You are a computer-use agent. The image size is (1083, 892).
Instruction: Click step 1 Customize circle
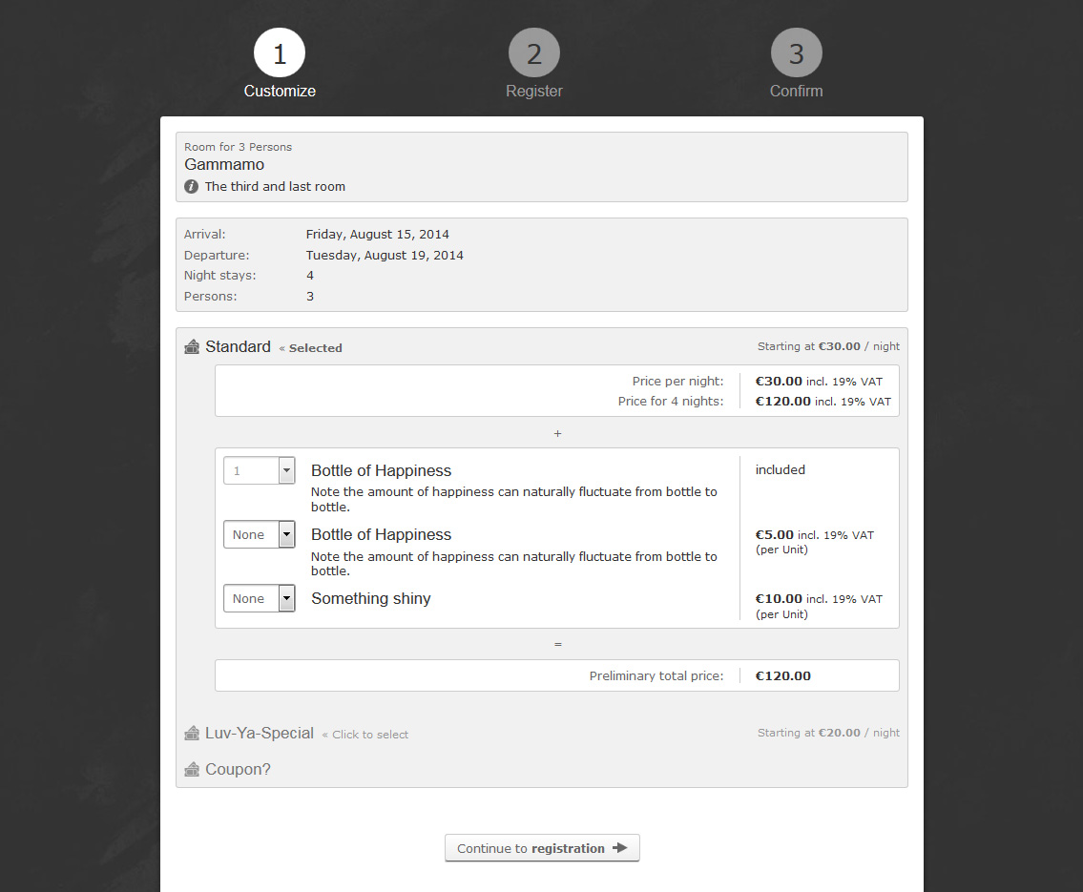tap(280, 53)
